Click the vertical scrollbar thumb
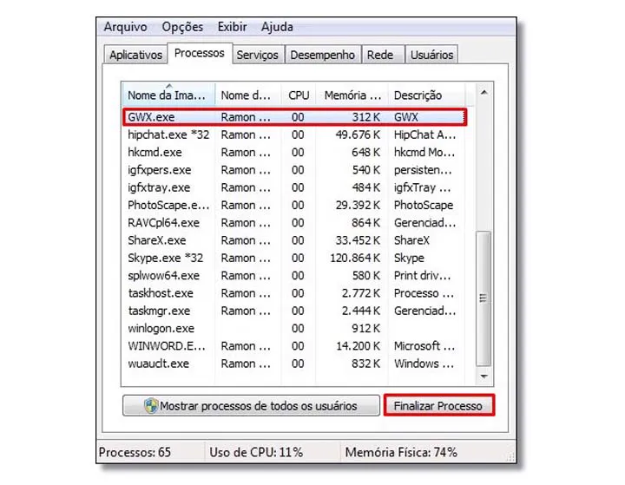Viewport: 625px width, 485px height. 484,298
